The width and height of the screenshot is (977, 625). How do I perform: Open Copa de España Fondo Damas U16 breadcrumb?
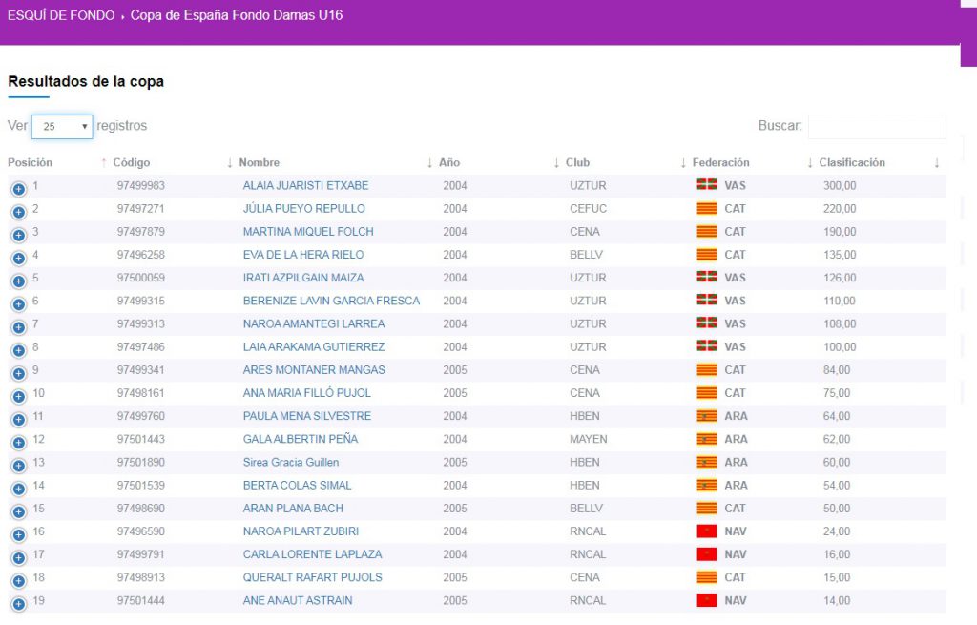237,15
